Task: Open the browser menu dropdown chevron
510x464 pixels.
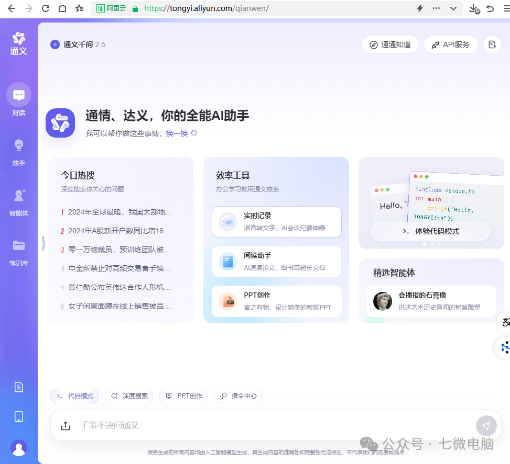Action: pyautogui.click(x=453, y=8)
